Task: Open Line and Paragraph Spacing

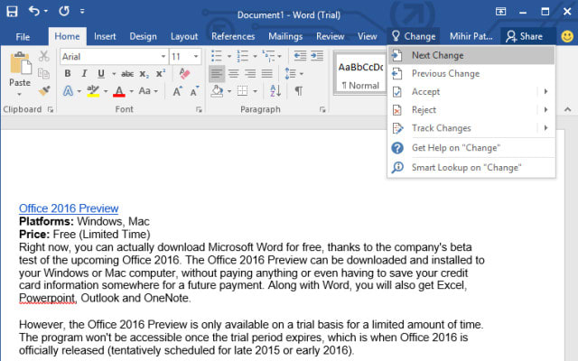Action: click(291, 74)
